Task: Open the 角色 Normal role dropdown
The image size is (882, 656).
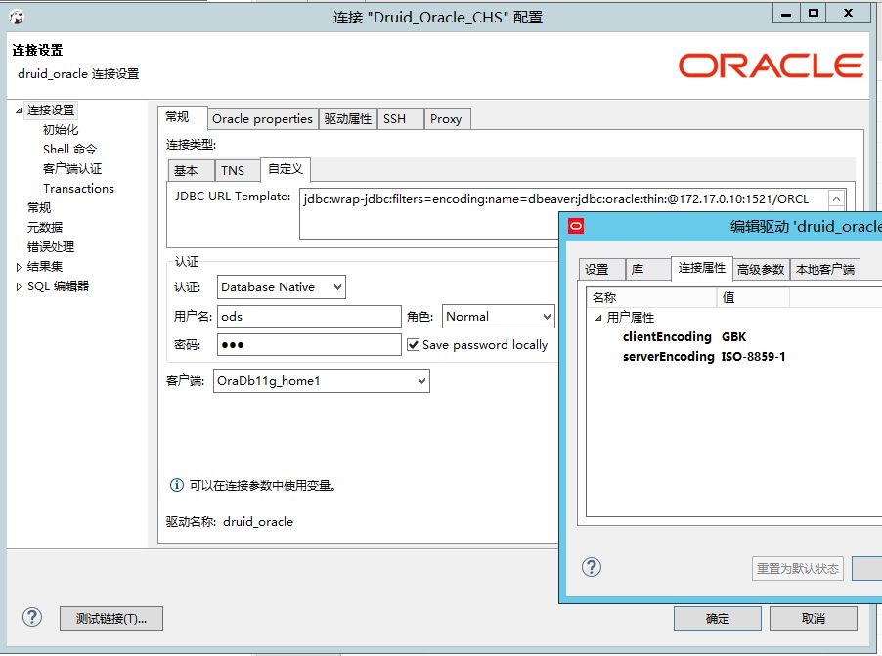Action: pos(499,316)
